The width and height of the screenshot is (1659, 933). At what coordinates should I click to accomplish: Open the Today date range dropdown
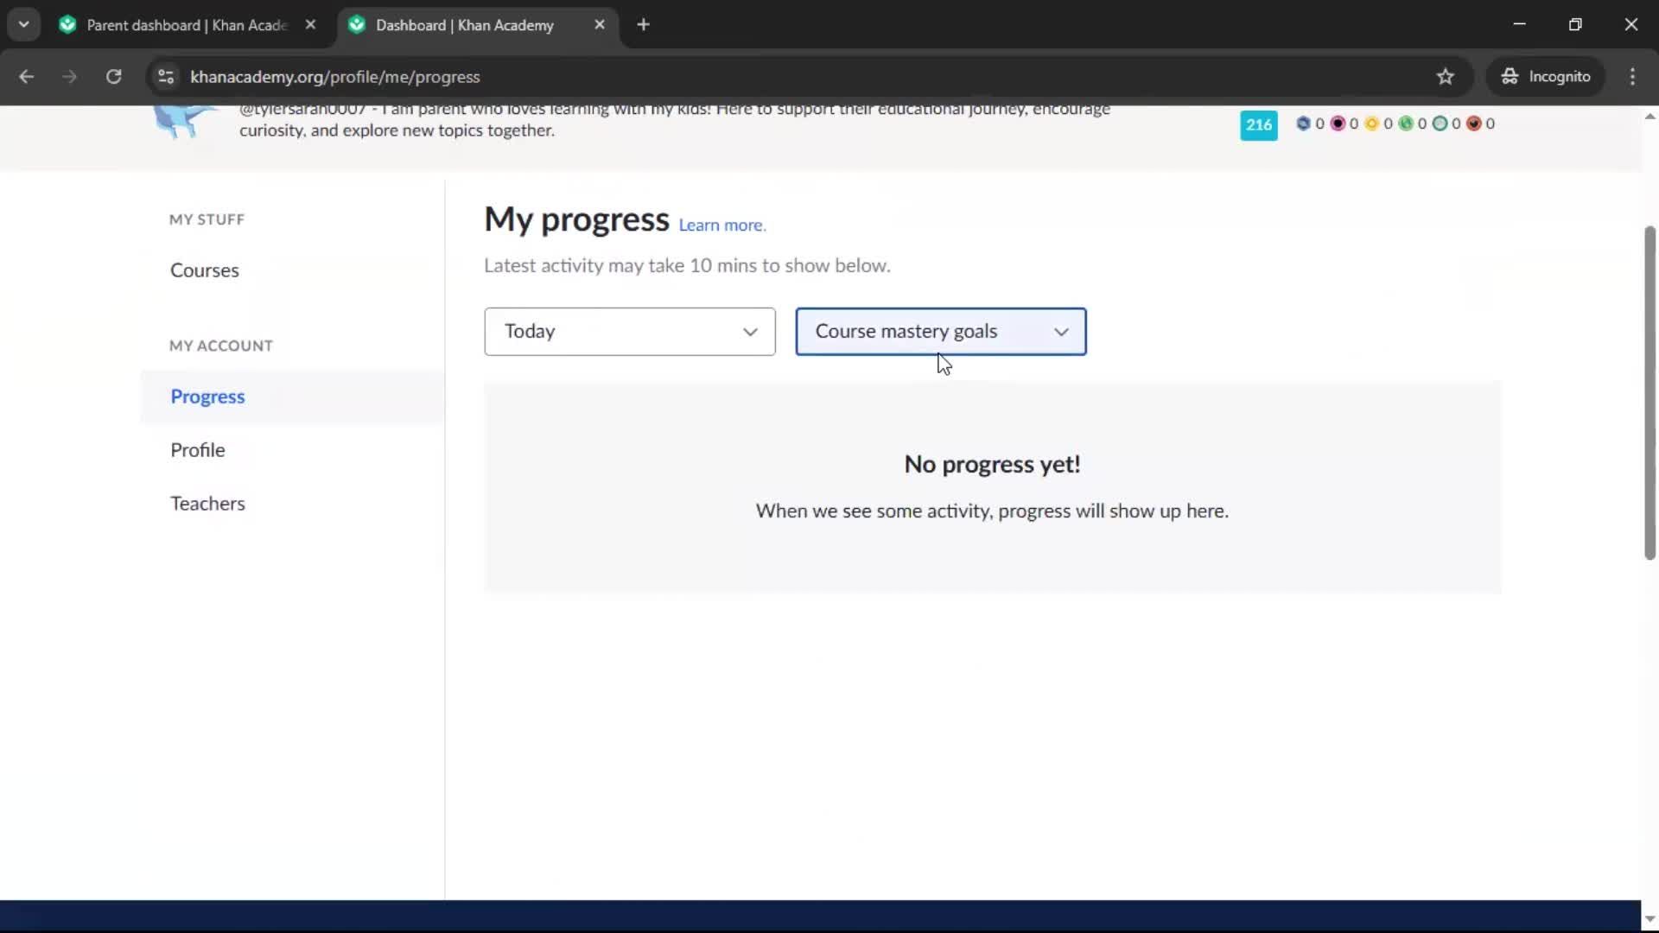pos(630,332)
